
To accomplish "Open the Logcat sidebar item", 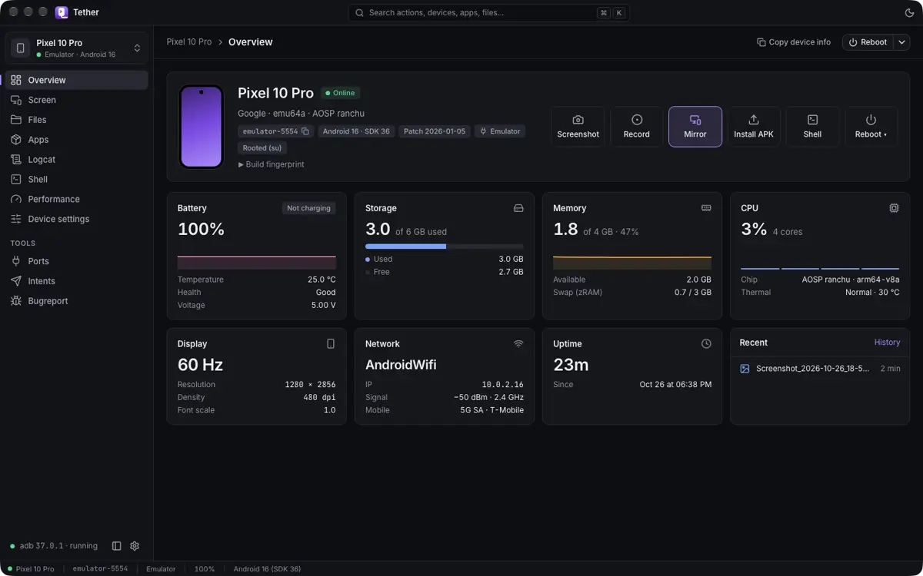I will (x=76, y=160).
